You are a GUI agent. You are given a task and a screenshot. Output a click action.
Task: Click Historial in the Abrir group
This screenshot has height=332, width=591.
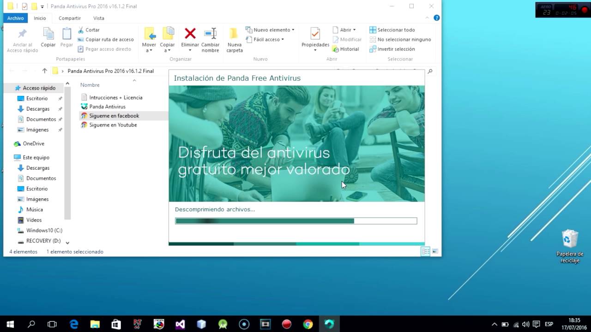[x=346, y=49]
